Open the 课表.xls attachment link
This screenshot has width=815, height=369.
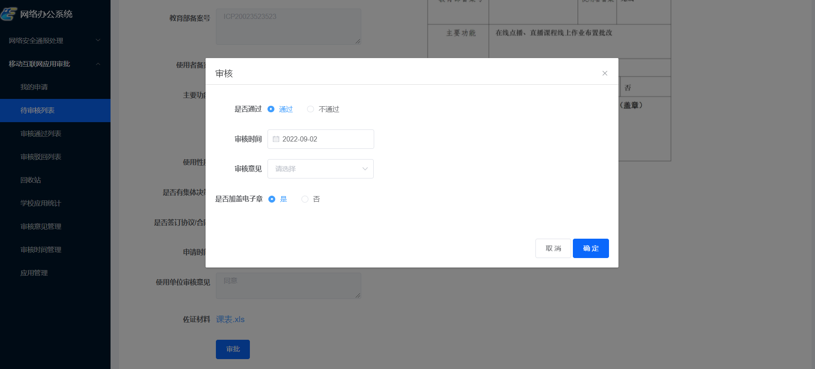(x=230, y=320)
